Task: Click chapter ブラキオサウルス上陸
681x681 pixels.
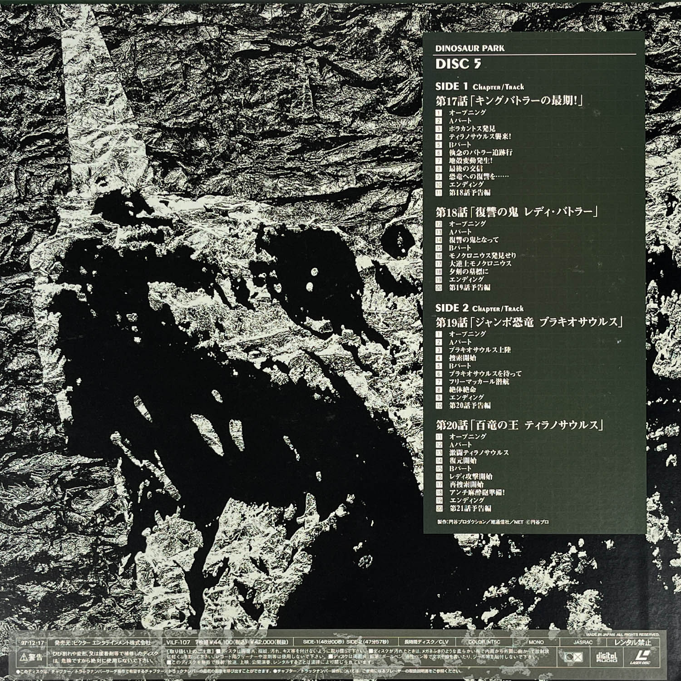Action: [479, 350]
